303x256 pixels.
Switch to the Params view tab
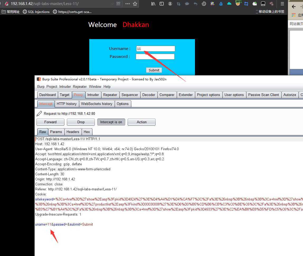56,132
